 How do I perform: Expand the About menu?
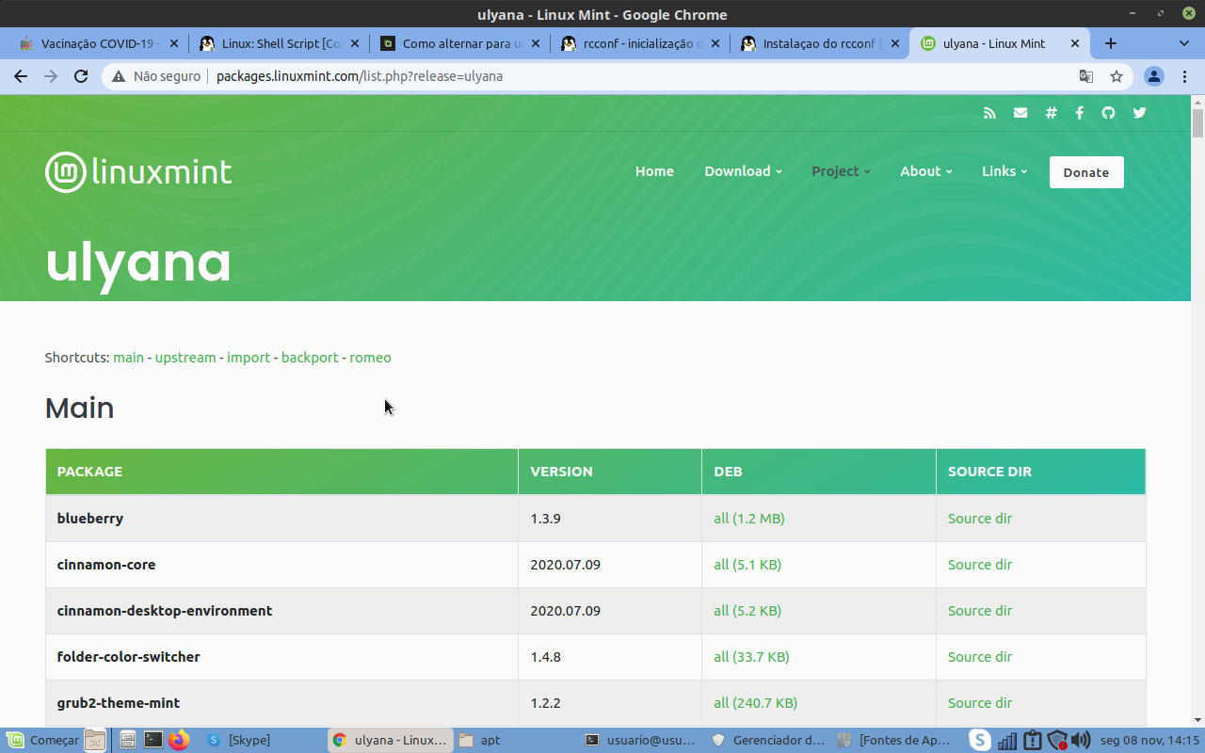pos(925,171)
